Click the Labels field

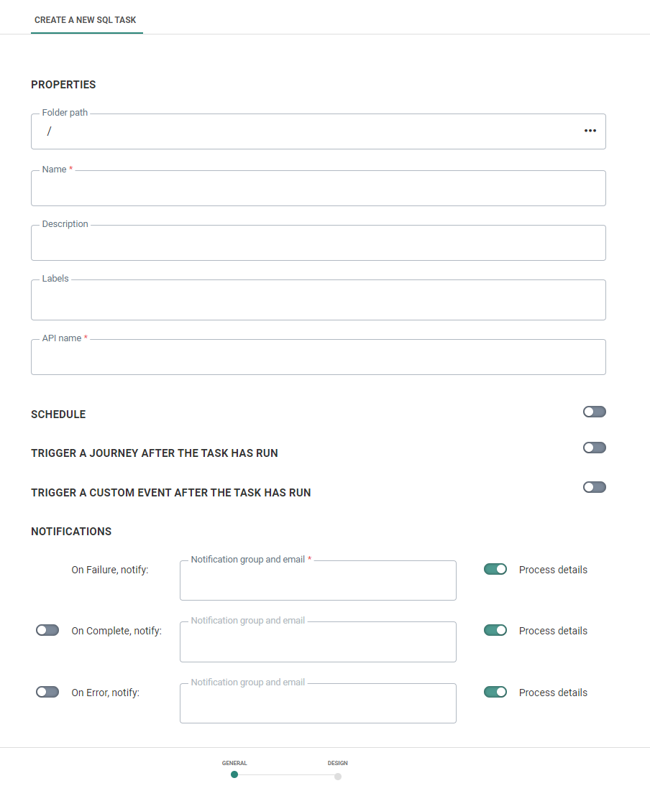click(x=318, y=301)
